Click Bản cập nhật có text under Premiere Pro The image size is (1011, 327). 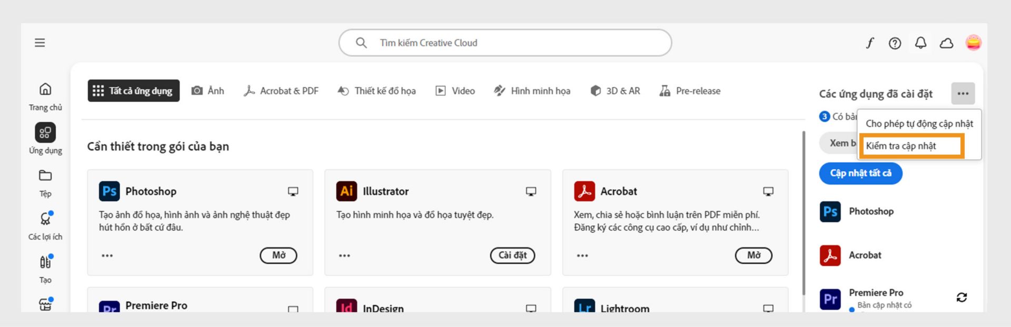(885, 305)
